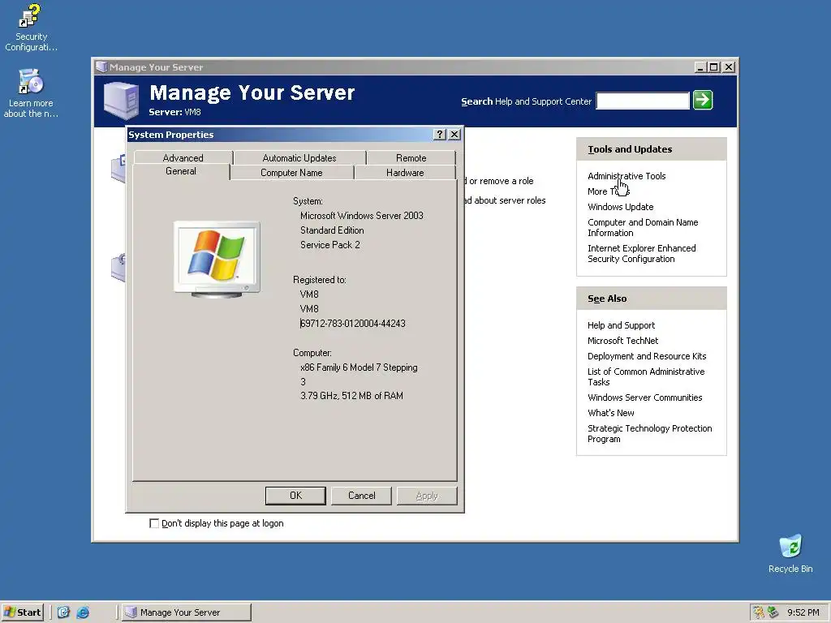Open the Hardware tab
Image resolution: width=831 pixels, height=623 pixels.
pyautogui.click(x=405, y=173)
